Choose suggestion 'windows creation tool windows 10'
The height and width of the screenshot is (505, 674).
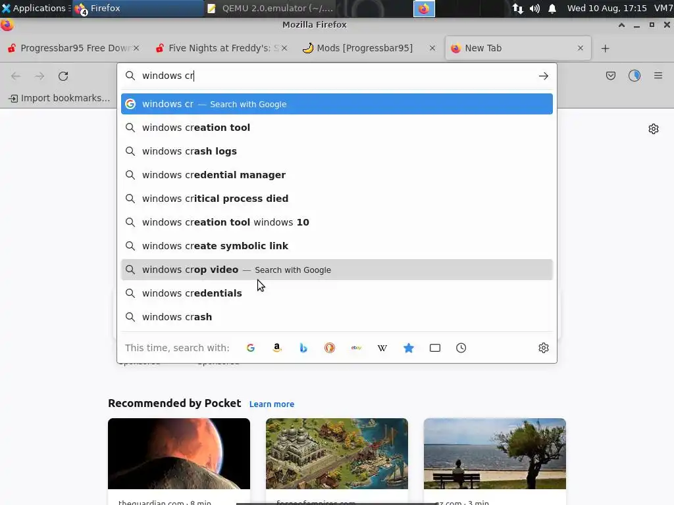tap(337, 222)
